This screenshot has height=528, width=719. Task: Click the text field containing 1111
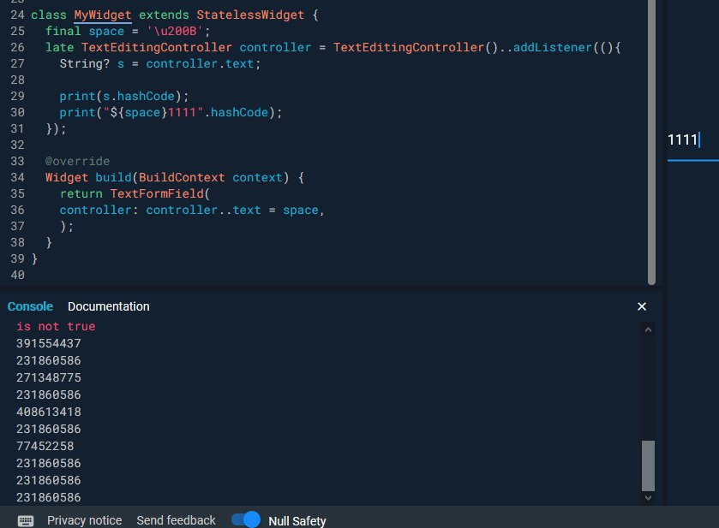click(x=693, y=140)
